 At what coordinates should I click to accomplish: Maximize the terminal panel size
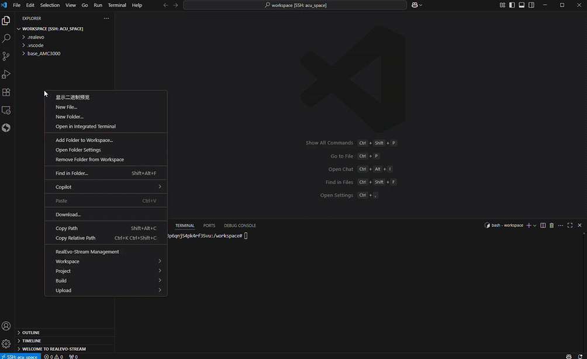[570, 225]
